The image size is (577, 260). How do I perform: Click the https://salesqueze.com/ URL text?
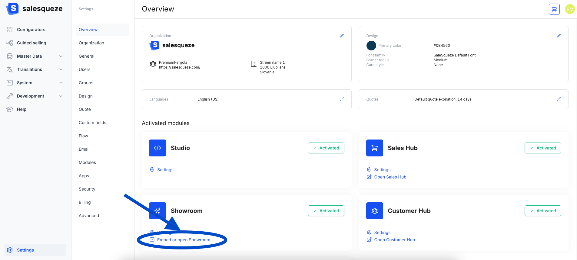click(x=180, y=67)
